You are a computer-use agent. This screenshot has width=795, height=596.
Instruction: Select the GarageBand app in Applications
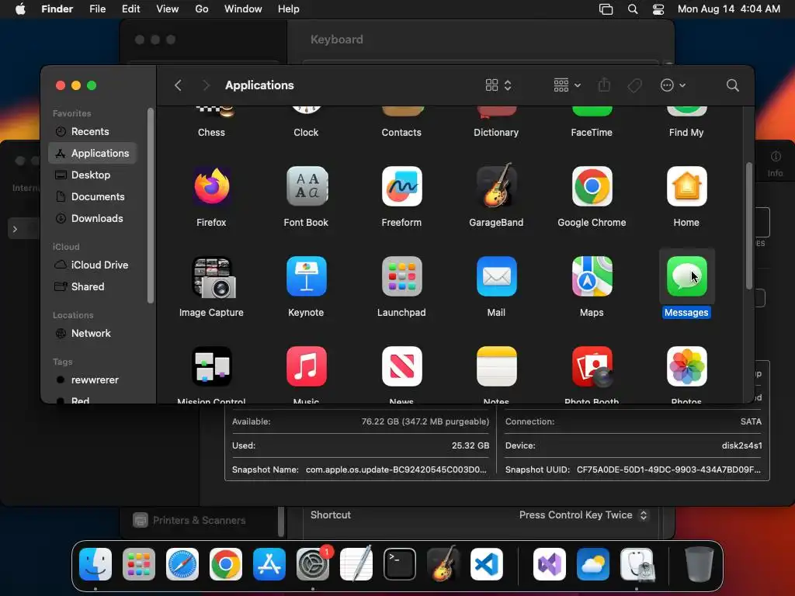[496, 185]
